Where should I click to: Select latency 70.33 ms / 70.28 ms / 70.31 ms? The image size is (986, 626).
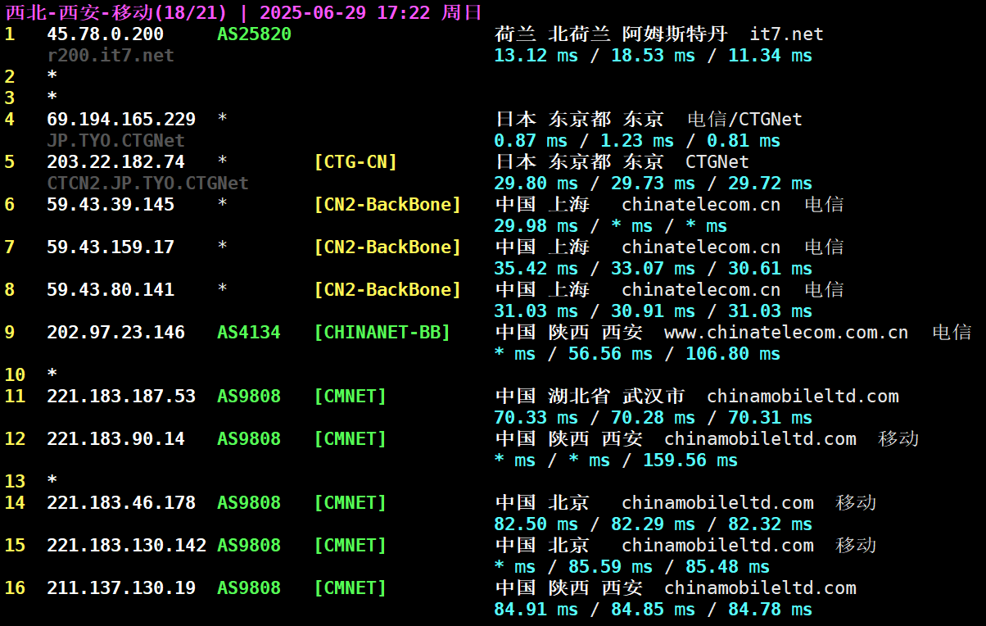point(653,417)
